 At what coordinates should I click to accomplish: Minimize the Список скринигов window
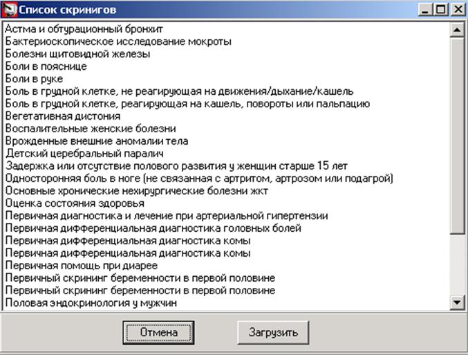pyautogui.click(x=426, y=10)
